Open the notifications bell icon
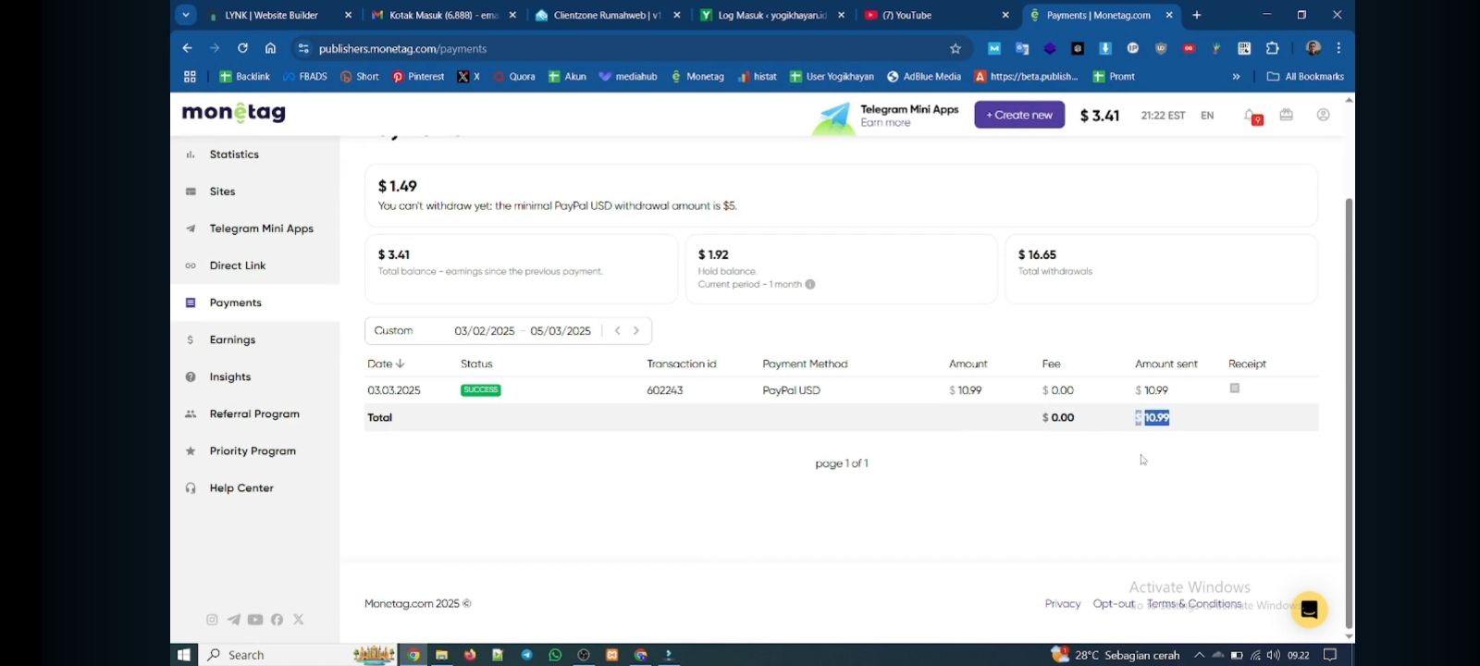1480x666 pixels. (x=1251, y=116)
